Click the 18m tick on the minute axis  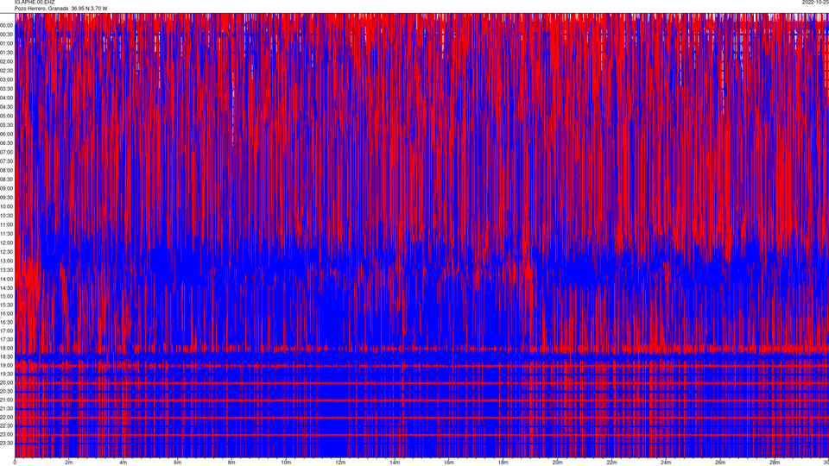pyautogui.click(x=503, y=463)
